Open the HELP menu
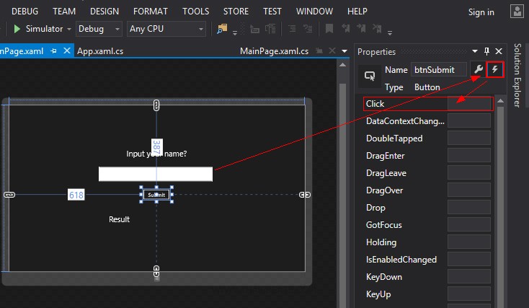The image size is (529, 308). pos(357,11)
